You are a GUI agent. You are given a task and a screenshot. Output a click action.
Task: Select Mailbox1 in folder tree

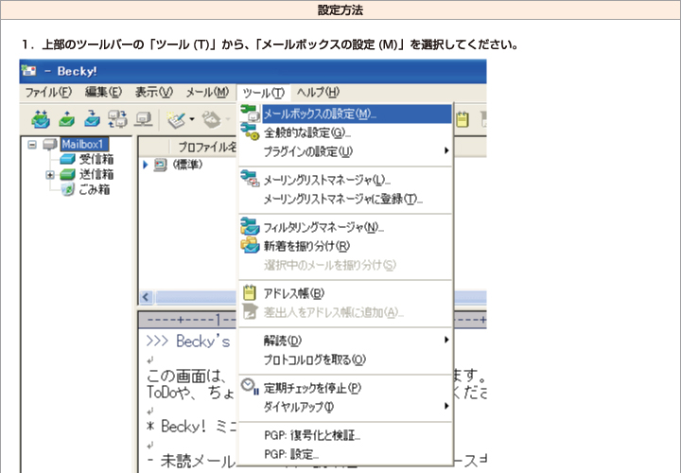point(82,144)
